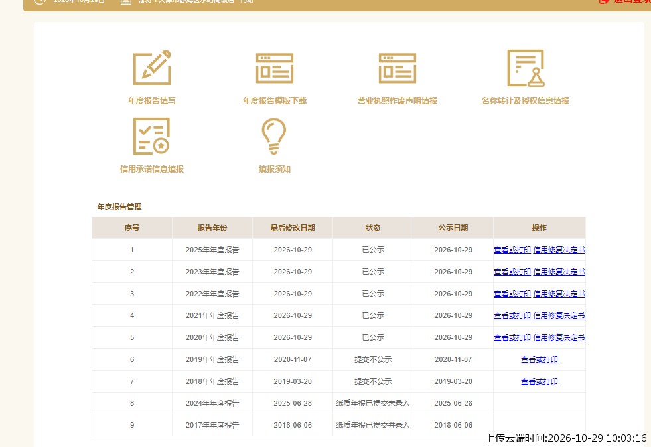Click the 年度报告填写 text label

(x=152, y=100)
